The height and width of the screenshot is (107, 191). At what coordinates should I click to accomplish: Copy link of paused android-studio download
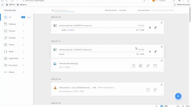(155, 52)
